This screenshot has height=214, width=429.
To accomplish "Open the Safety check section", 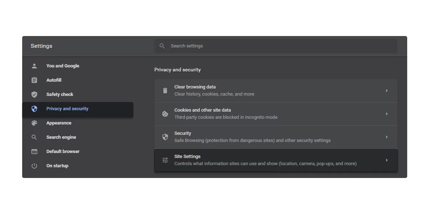I will 78,95.
